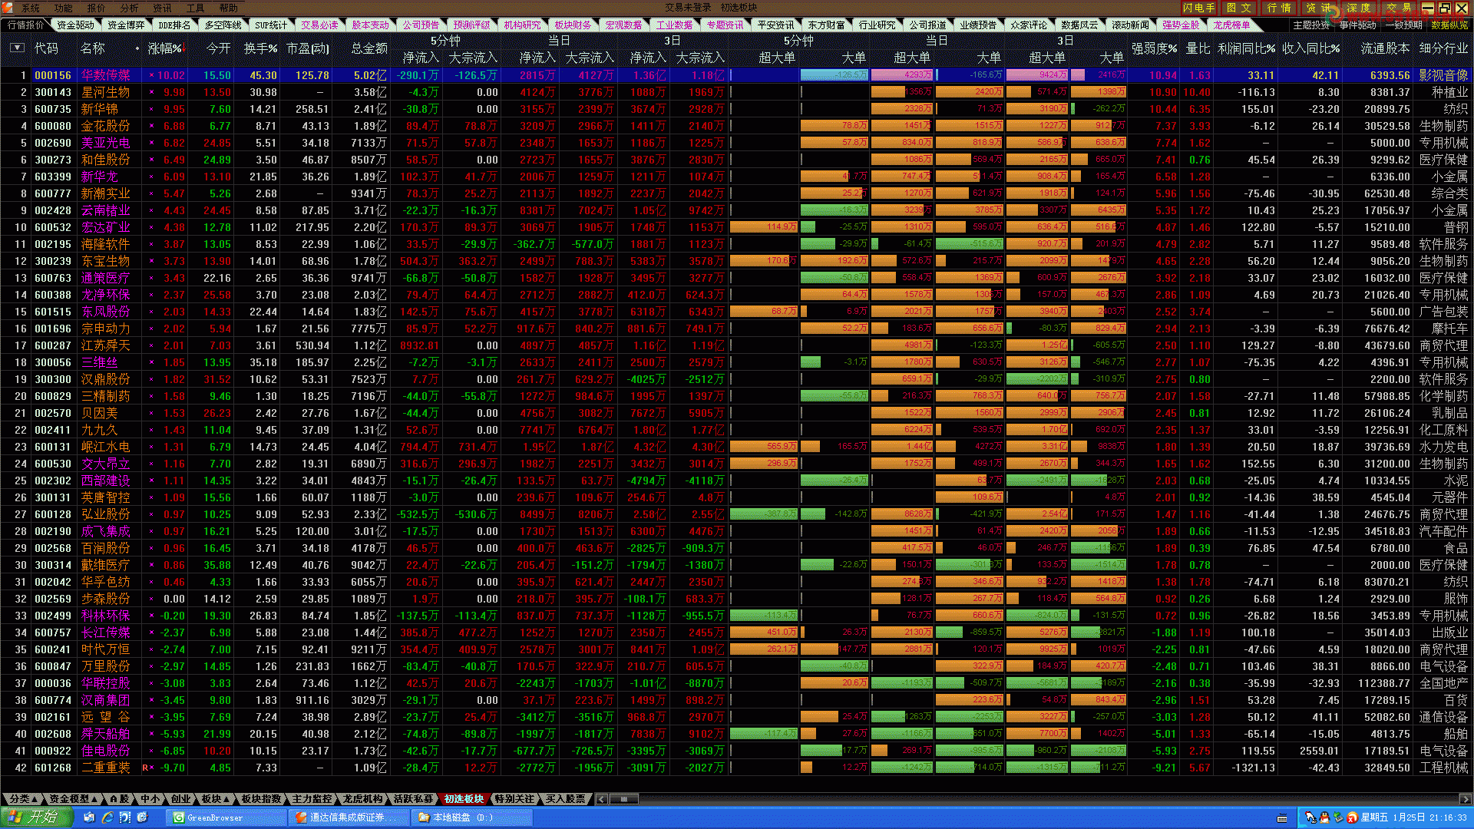Select stock row 星河生物
The height and width of the screenshot is (829, 1474).
[x=736, y=92]
